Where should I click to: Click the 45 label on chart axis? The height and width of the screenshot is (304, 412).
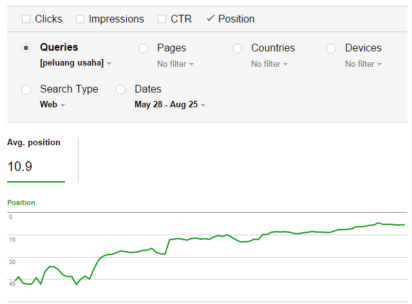11,284
